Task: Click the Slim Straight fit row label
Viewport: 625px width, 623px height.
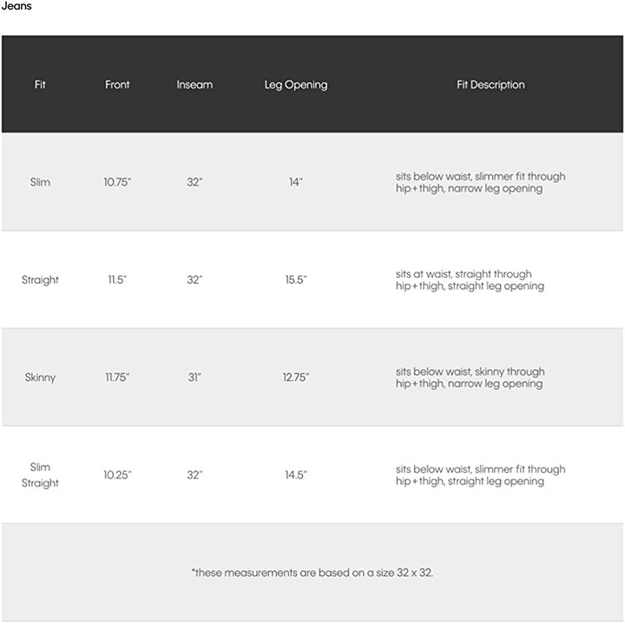Action: pyautogui.click(x=40, y=475)
